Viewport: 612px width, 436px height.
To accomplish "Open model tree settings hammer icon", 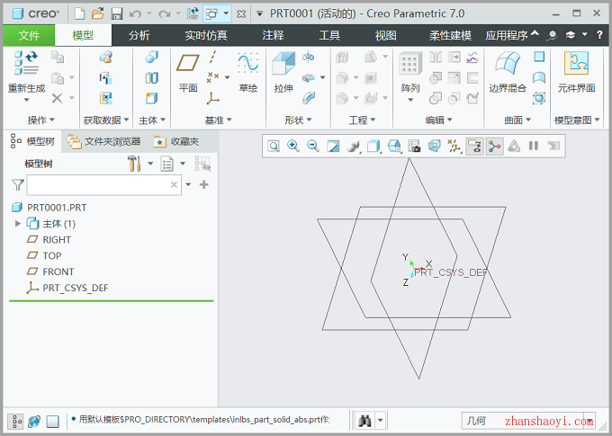I will click(x=134, y=164).
